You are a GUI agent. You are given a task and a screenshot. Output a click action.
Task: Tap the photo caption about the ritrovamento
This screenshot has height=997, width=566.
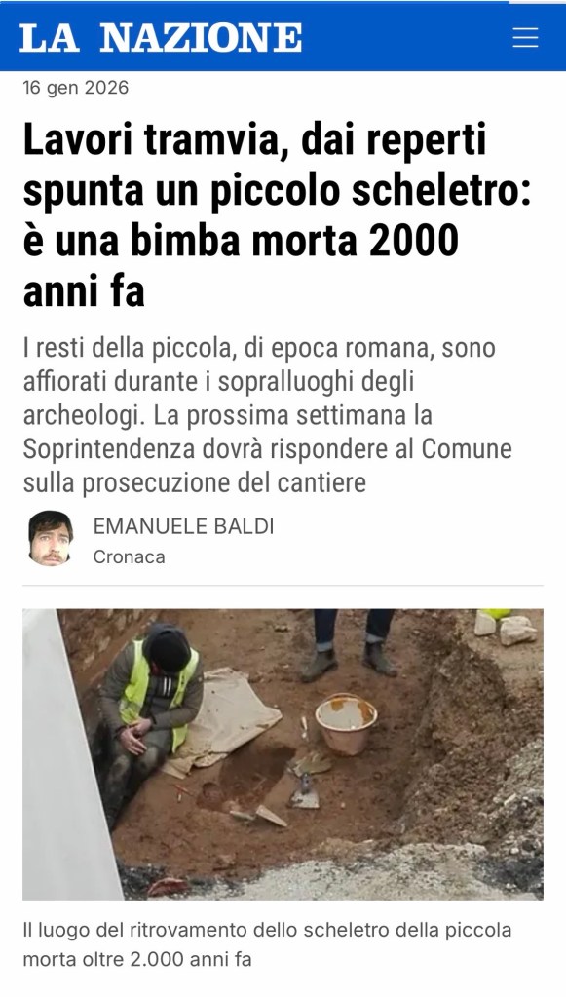(x=267, y=943)
